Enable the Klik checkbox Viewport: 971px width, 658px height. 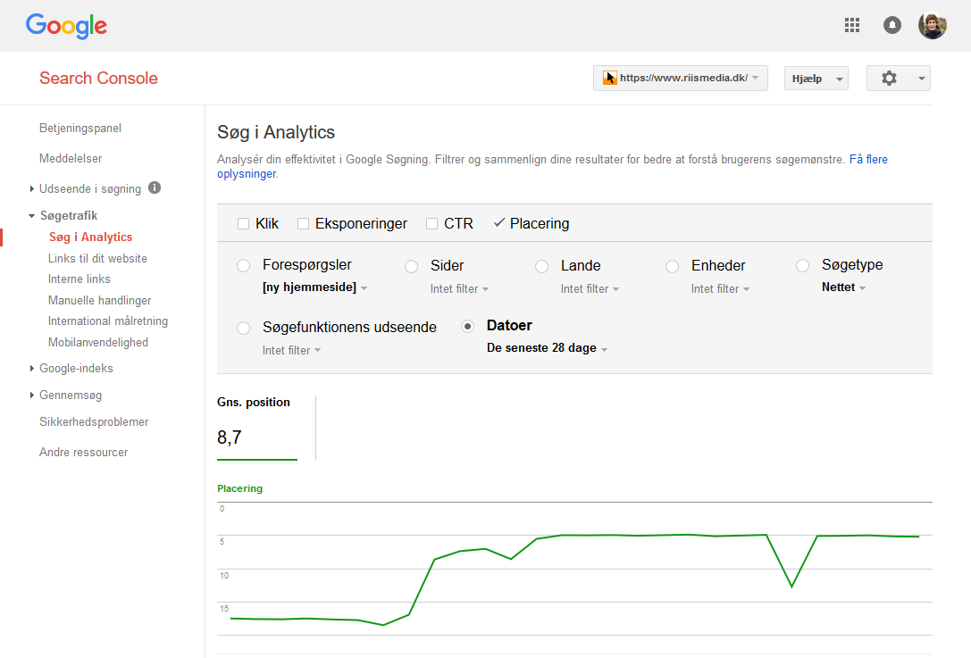click(x=243, y=223)
